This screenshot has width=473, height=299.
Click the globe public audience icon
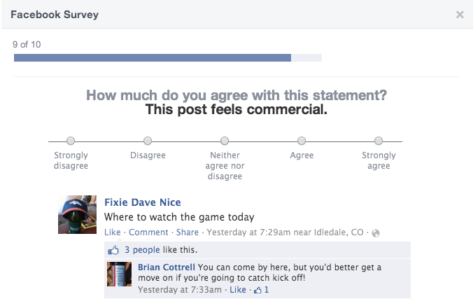[x=376, y=233]
